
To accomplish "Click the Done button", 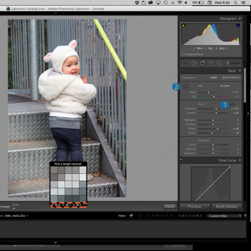I will click(170, 206).
